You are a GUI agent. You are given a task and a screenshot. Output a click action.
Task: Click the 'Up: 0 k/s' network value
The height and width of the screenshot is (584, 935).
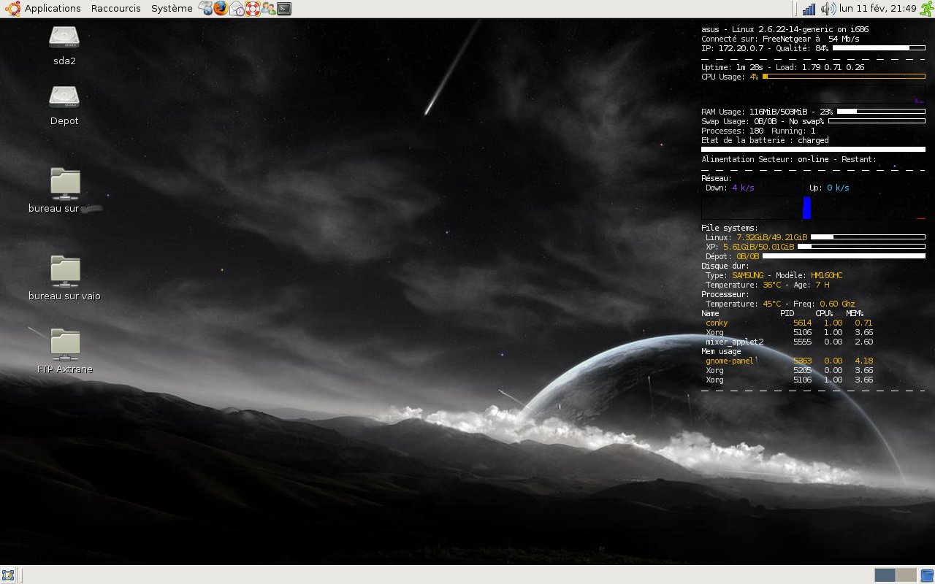[829, 188]
